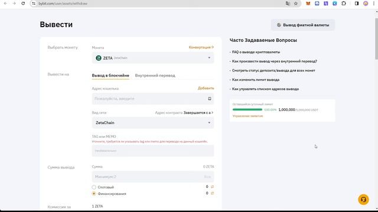This screenshot has width=378, height=212.
Task: Open Как управлять списком адресов вывода
Action: click(265, 89)
